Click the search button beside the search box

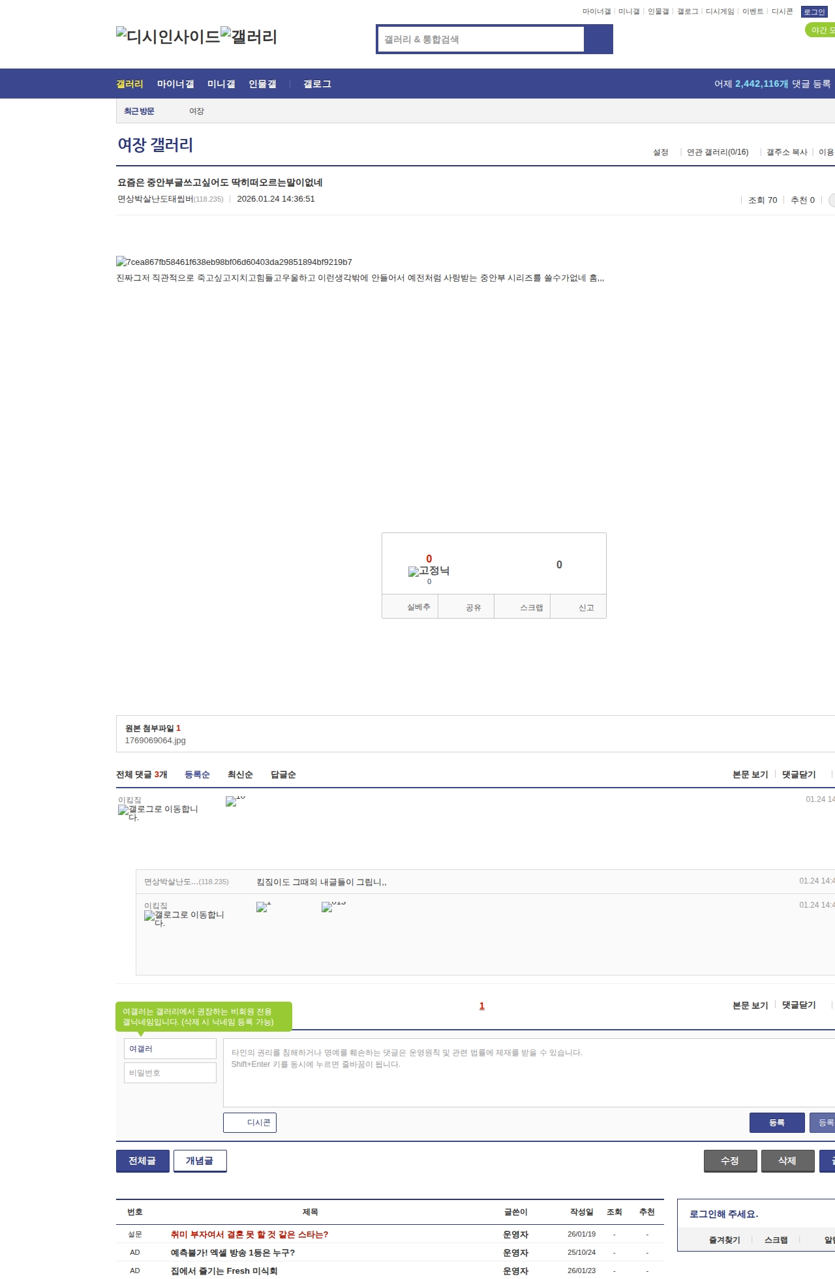(598, 39)
